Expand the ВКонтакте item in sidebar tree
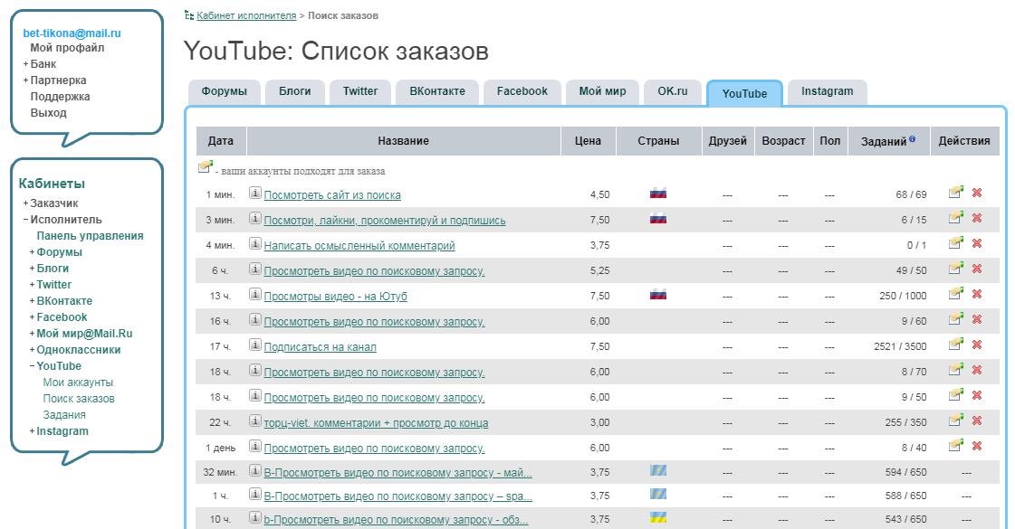The height and width of the screenshot is (529, 1015). [33, 301]
